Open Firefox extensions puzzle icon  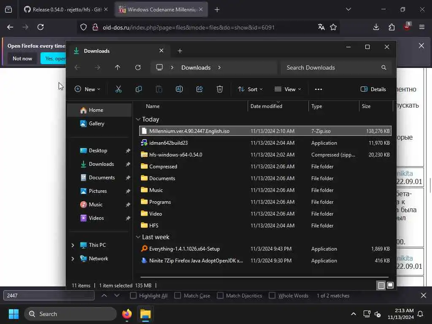click(x=391, y=27)
